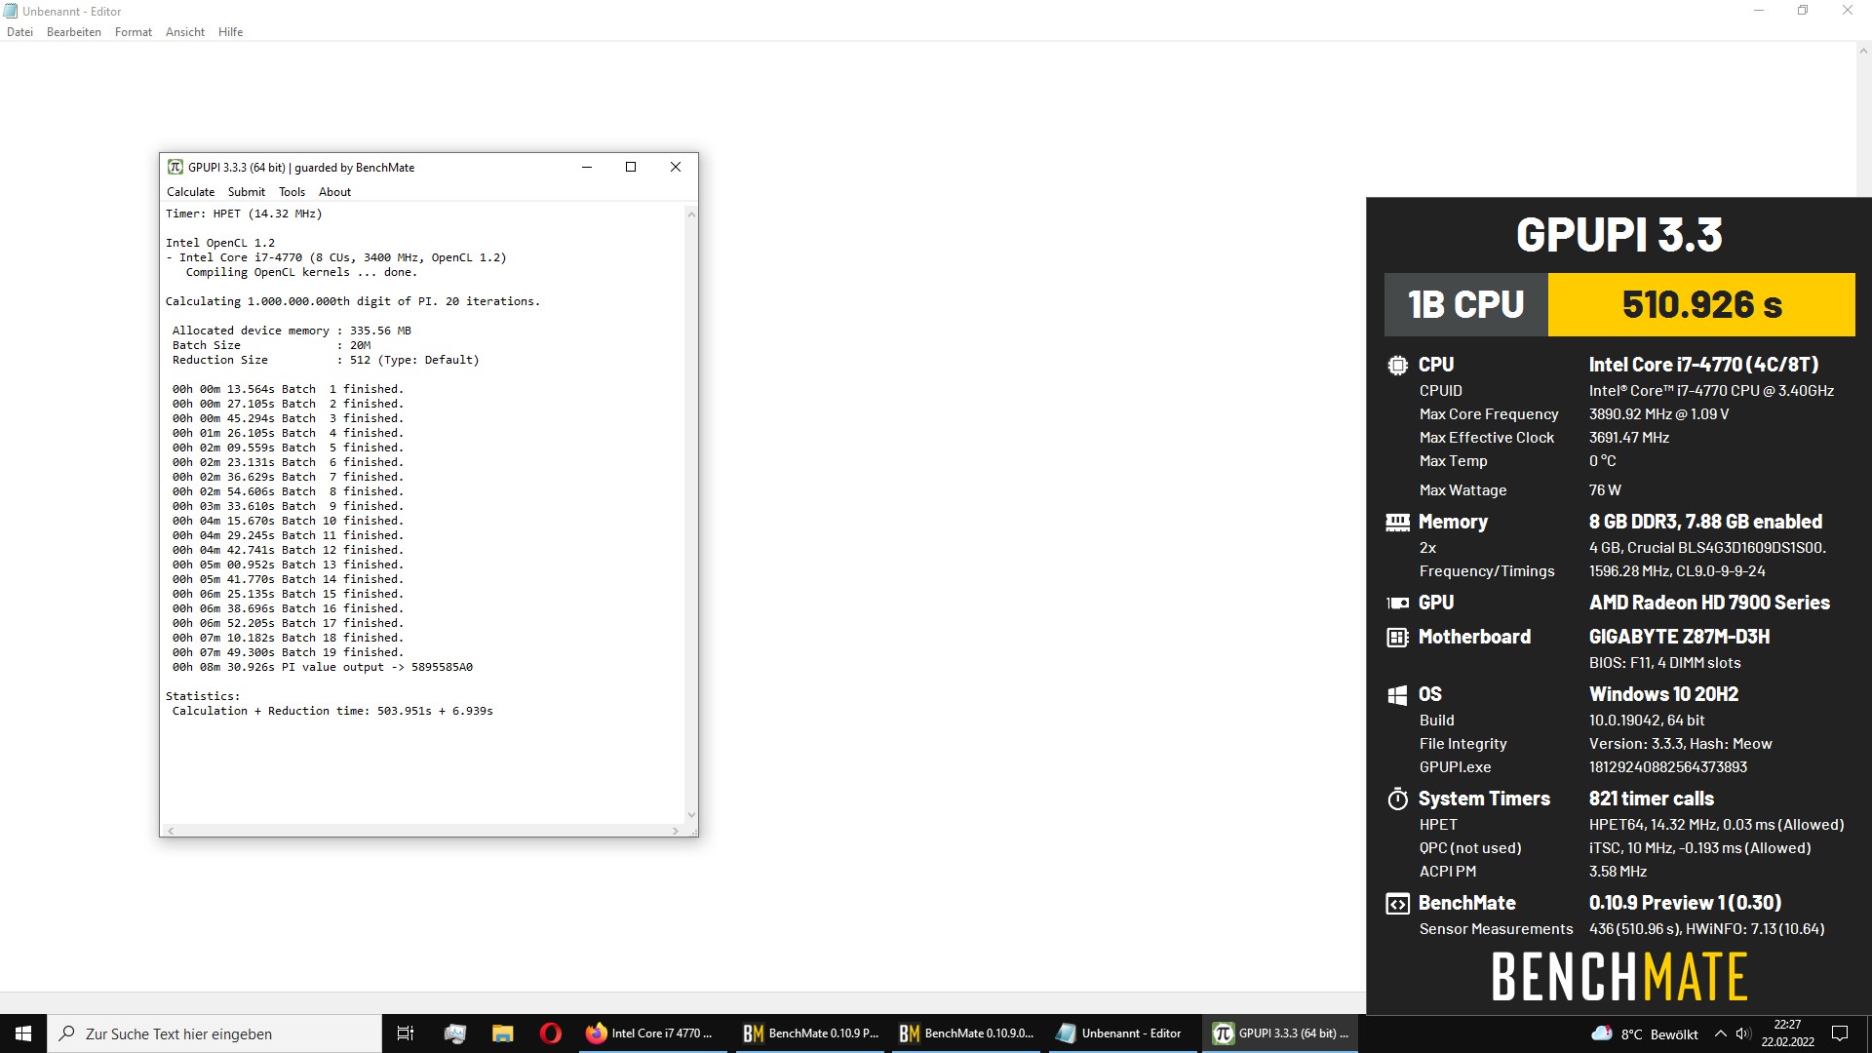Open the About menu in GPUPI
This screenshot has height=1053, width=1872.
click(x=334, y=192)
